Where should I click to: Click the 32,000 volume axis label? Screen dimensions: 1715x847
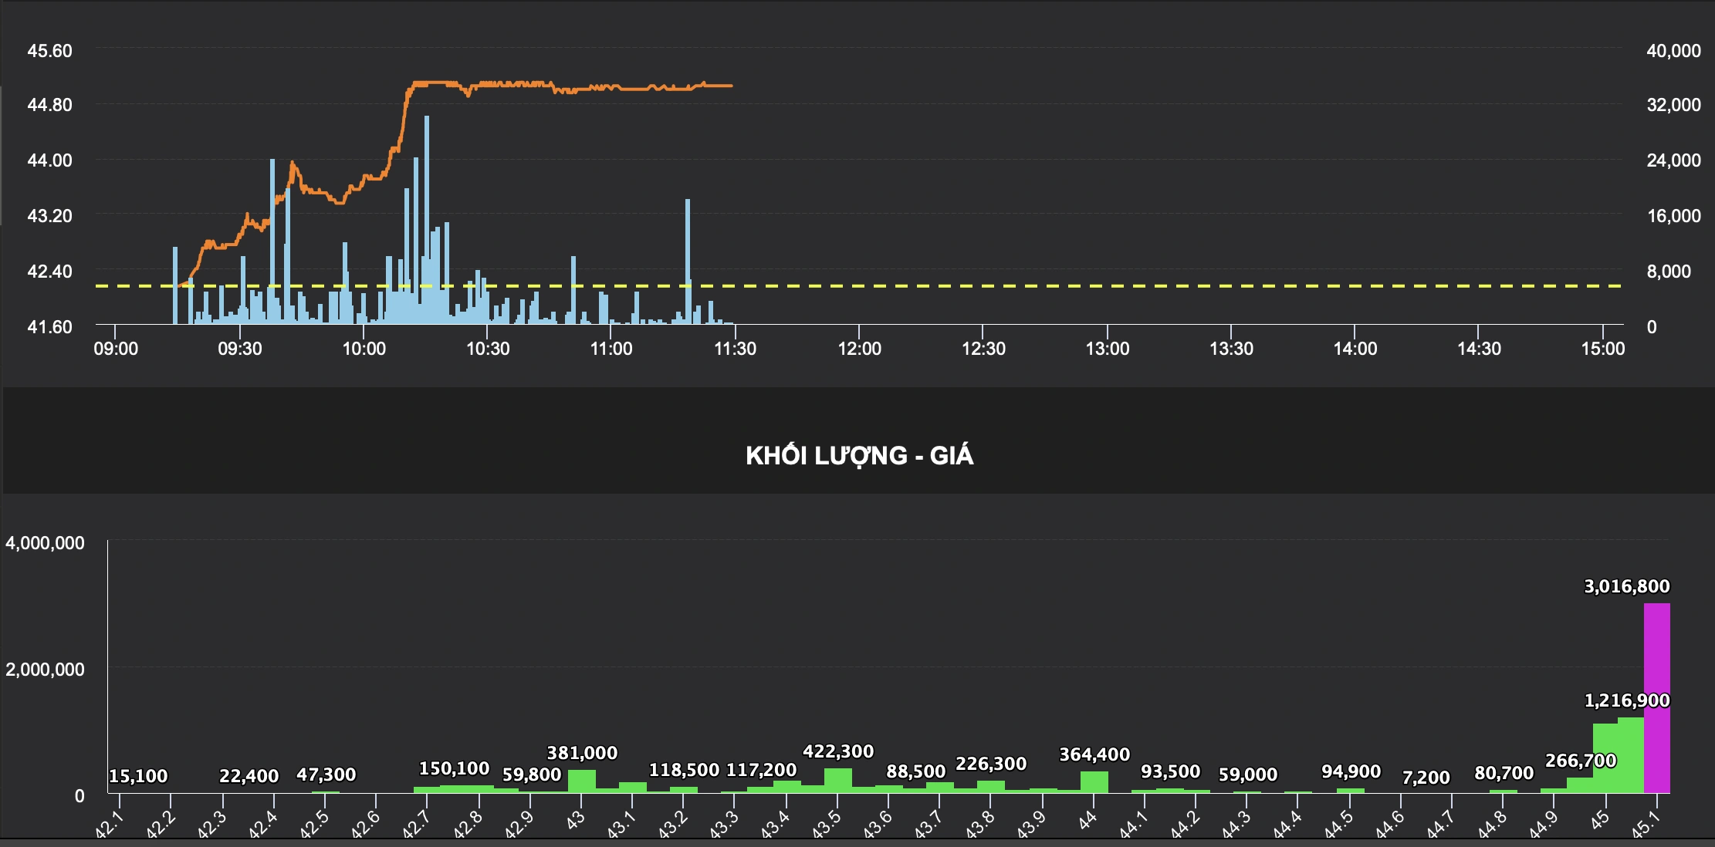1673,105
